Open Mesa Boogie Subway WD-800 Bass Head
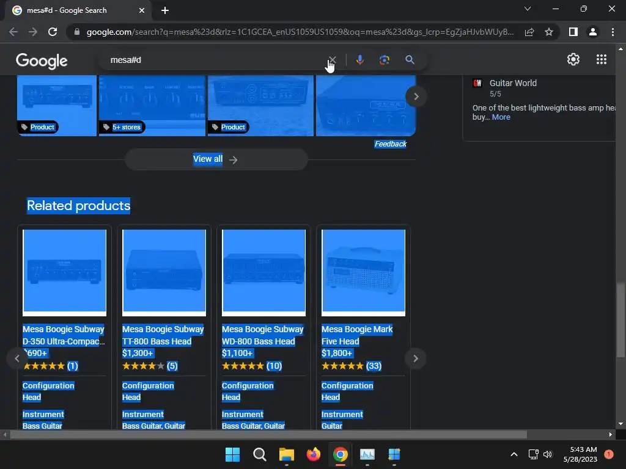This screenshot has height=469, width=626. [x=263, y=335]
